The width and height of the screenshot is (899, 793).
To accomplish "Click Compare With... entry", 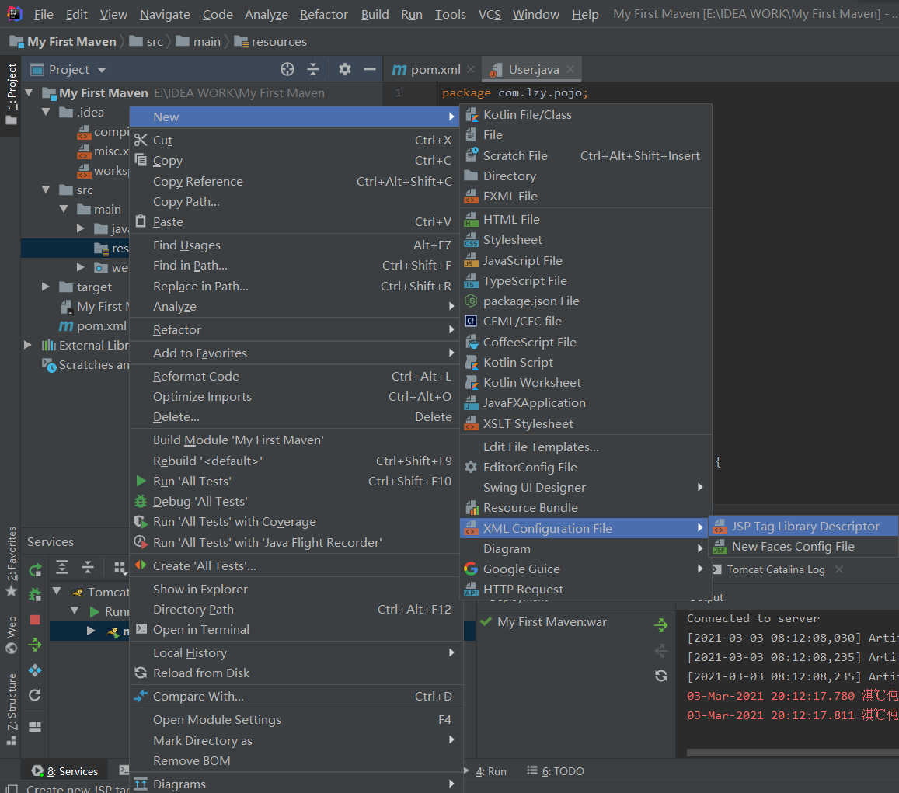I will (x=296, y=697).
